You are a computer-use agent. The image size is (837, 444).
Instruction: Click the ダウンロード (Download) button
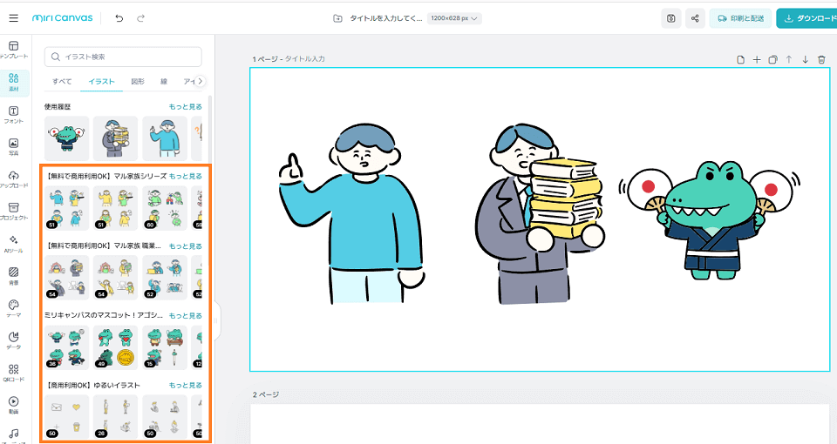coord(806,18)
